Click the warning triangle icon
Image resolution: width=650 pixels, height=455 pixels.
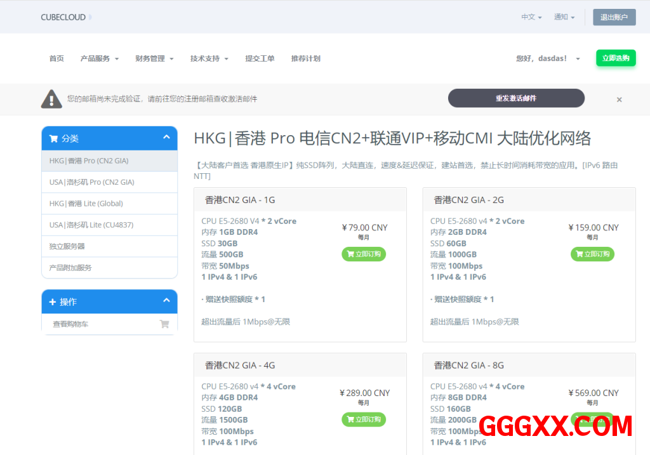point(51,99)
